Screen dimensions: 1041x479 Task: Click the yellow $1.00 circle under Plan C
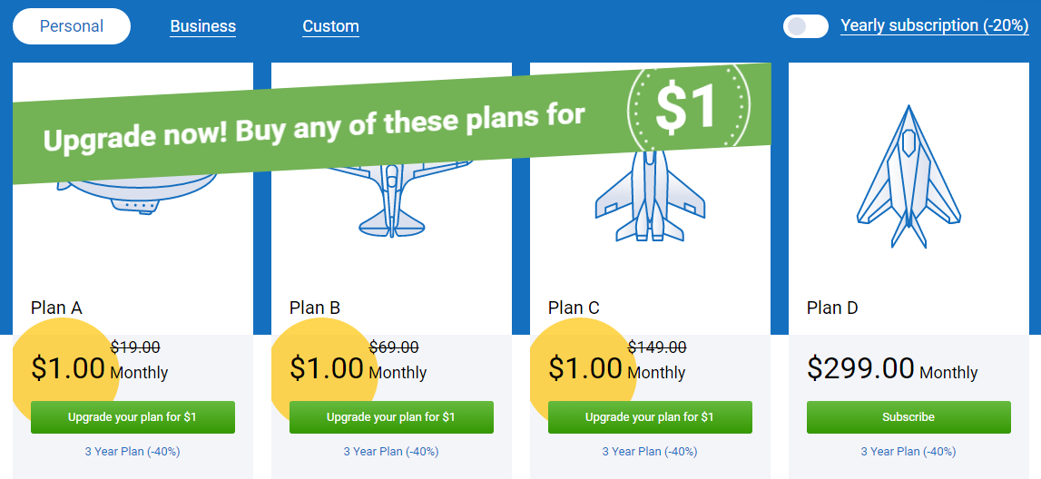click(x=583, y=372)
